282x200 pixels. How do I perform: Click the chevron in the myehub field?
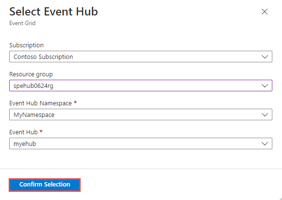click(265, 143)
